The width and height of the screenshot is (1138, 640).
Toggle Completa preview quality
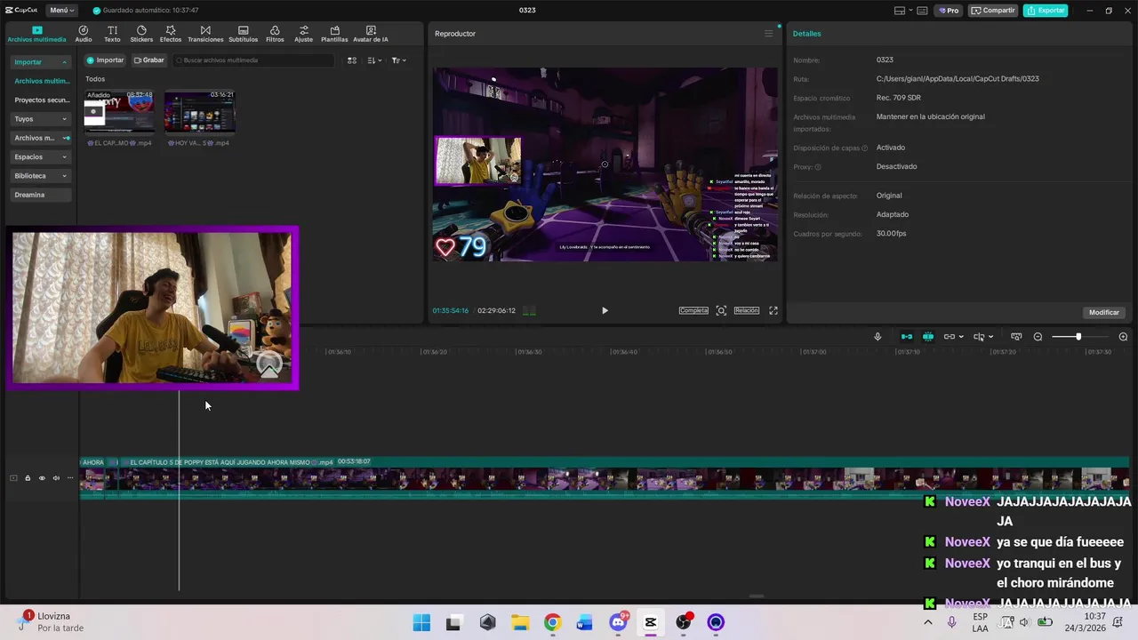[x=693, y=310]
